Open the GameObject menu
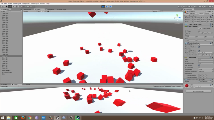Viewport: 214px width, 120px height. click(17, 4)
